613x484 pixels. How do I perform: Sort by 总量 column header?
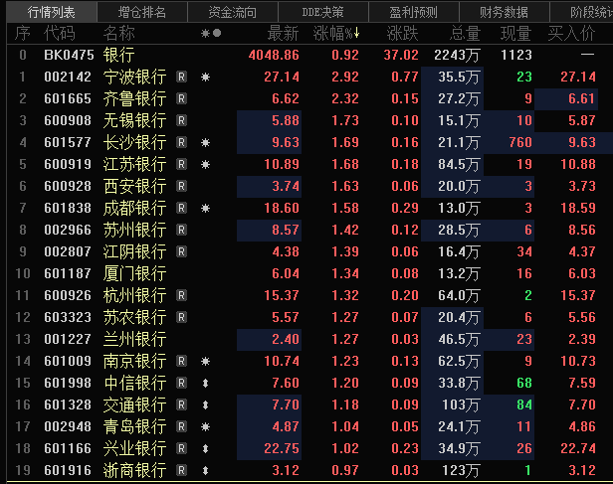tap(465, 34)
